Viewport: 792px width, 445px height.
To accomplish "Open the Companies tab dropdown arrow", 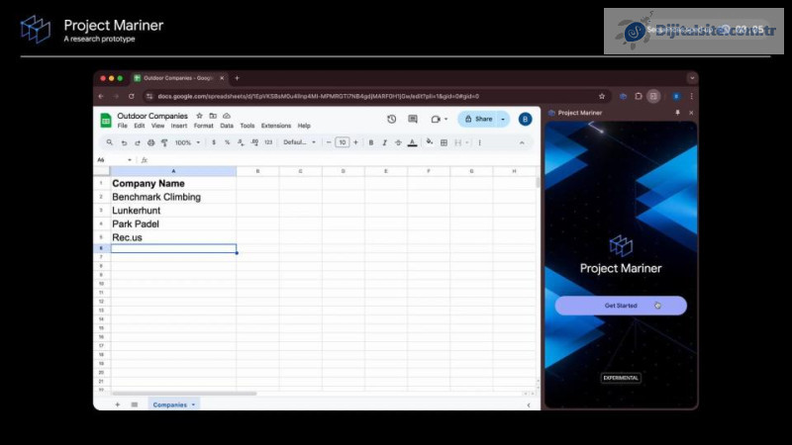I will (x=193, y=404).
